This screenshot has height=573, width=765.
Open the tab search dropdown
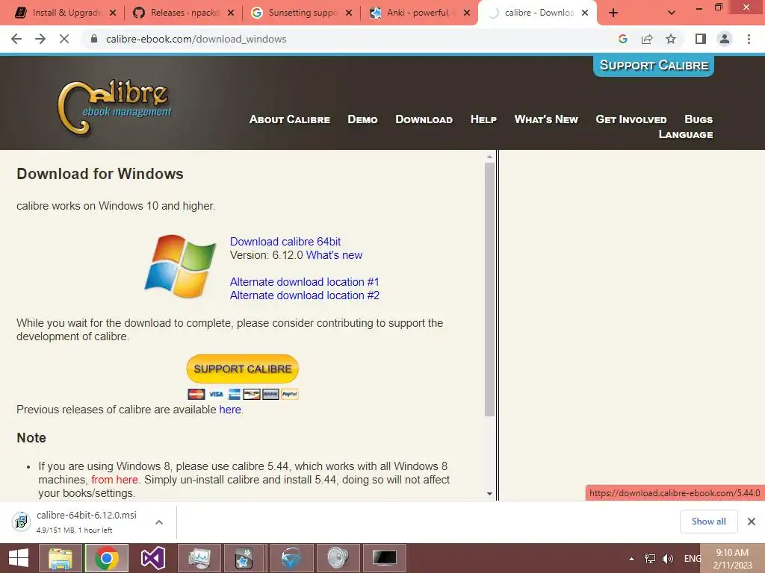pyautogui.click(x=672, y=13)
